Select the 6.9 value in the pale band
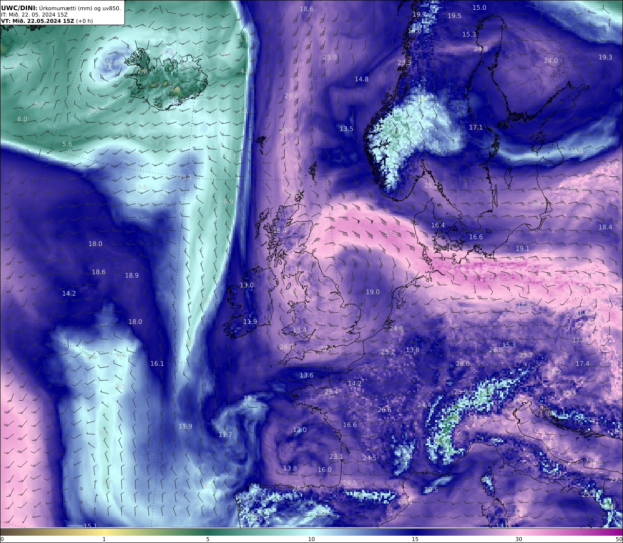Image resolution: width=623 pixels, height=543 pixels. [228, 202]
